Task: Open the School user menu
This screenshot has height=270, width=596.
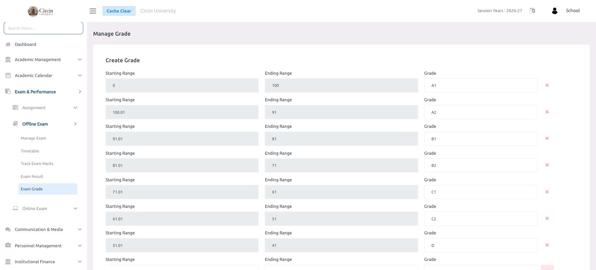Action: [x=573, y=11]
